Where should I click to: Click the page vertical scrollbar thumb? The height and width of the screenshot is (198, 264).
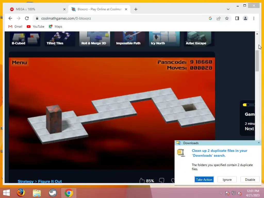tap(257, 61)
